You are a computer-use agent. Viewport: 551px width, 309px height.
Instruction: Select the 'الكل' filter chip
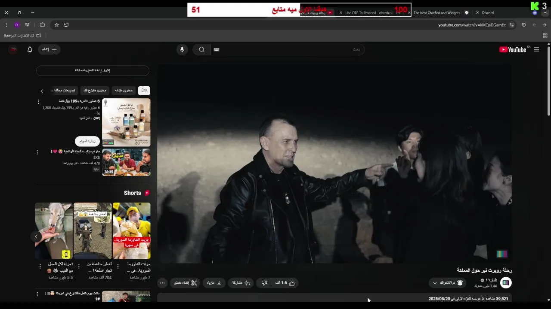click(x=144, y=91)
